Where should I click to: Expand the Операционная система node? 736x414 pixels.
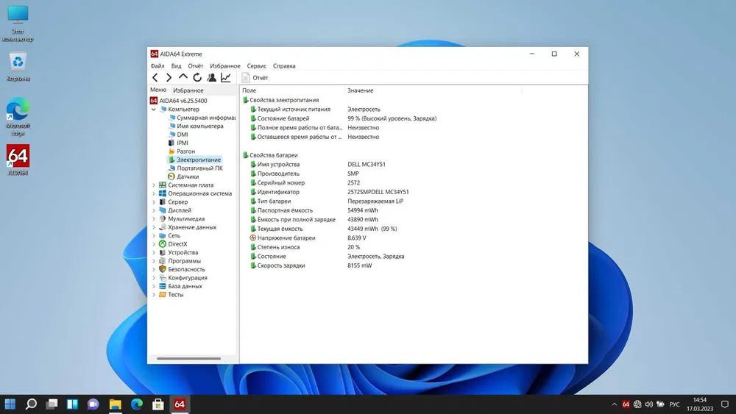pyautogui.click(x=154, y=193)
